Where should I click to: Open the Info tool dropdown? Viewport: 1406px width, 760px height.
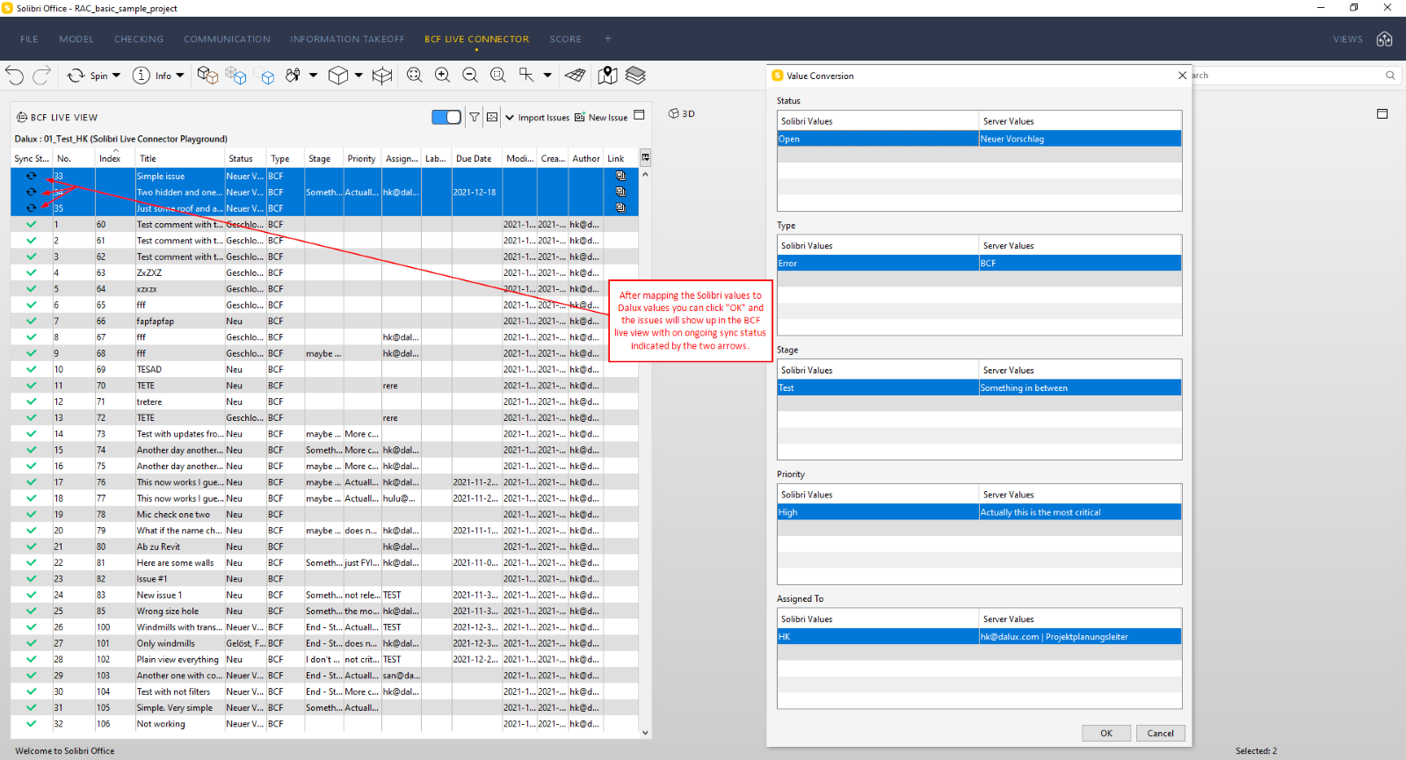tap(180, 76)
